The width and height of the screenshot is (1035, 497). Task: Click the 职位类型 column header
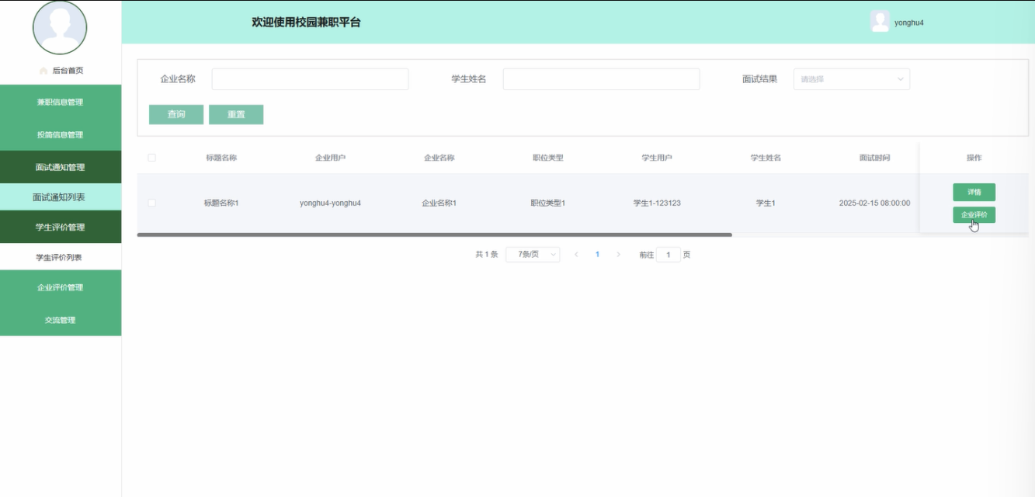pyautogui.click(x=547, y=158)
